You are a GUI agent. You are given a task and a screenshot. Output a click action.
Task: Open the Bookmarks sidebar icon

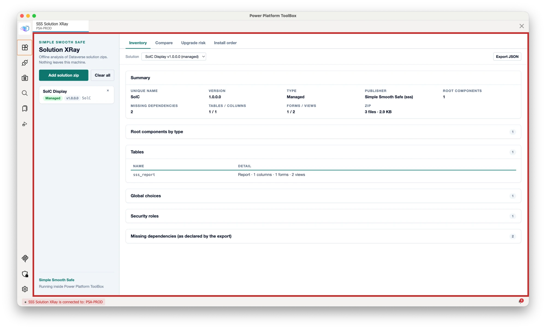click(25, 109)
